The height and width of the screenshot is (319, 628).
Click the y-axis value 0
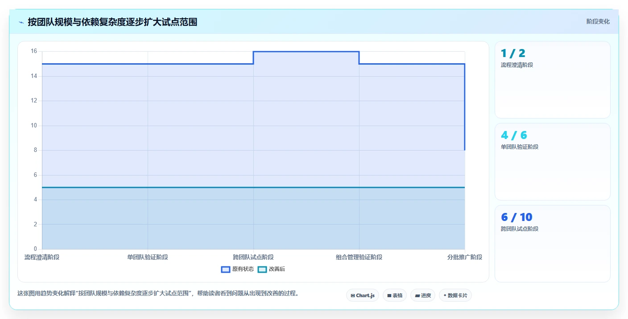(35, 249)
